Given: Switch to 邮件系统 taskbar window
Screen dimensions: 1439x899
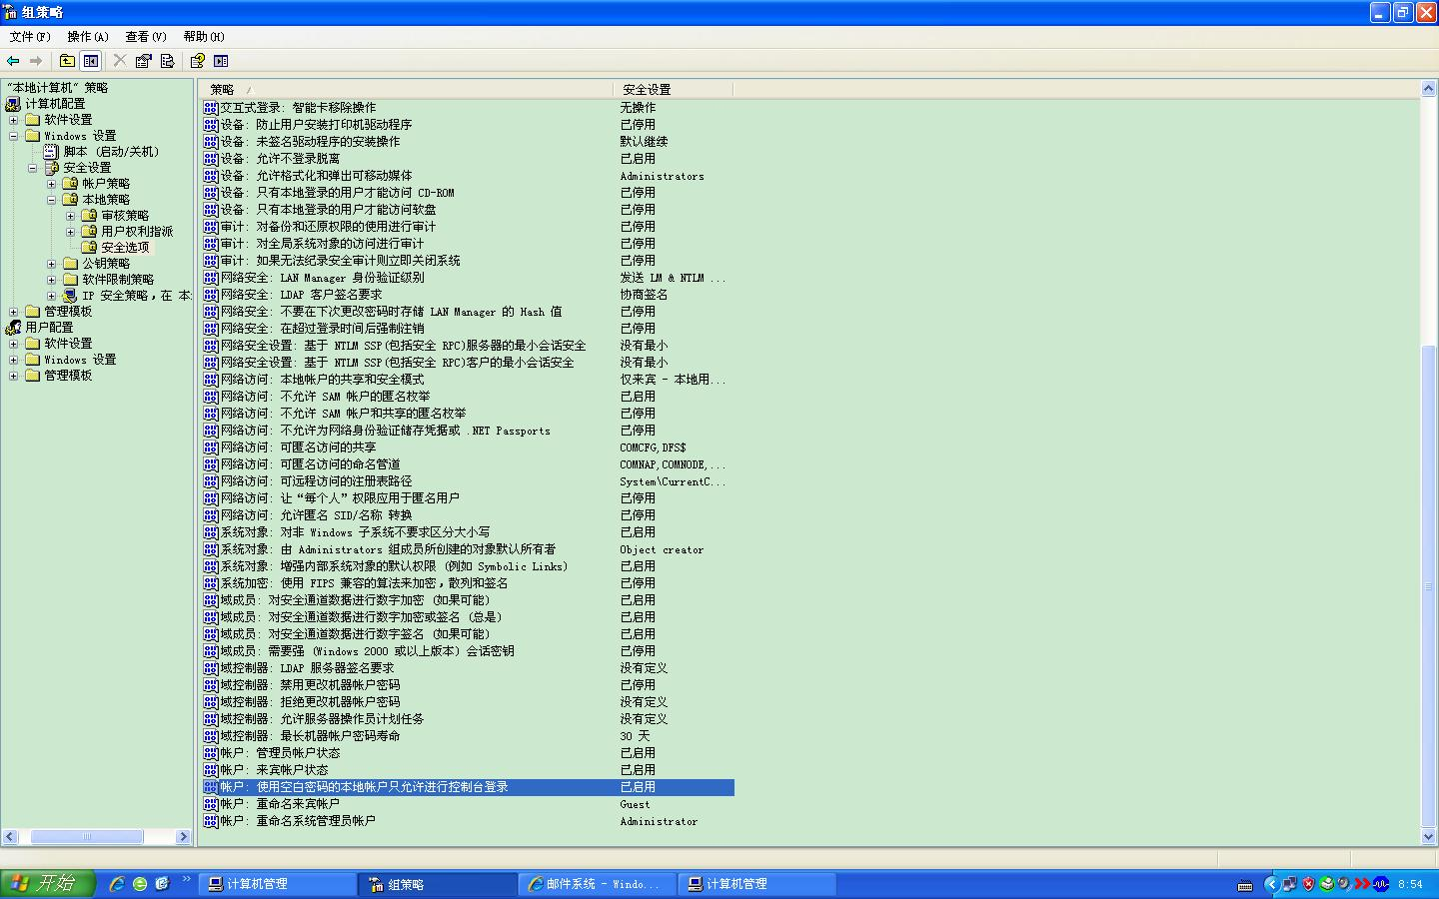Looking at the screenshot, I should tap(597, 884).
